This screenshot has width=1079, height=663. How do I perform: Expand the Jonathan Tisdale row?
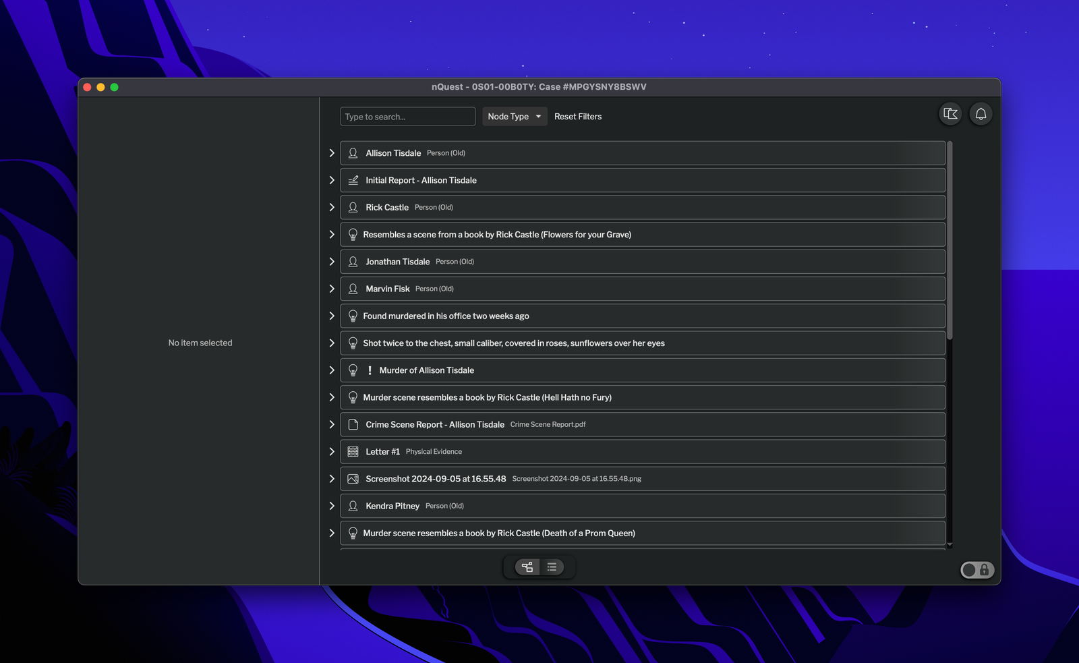tap(332, 262)
